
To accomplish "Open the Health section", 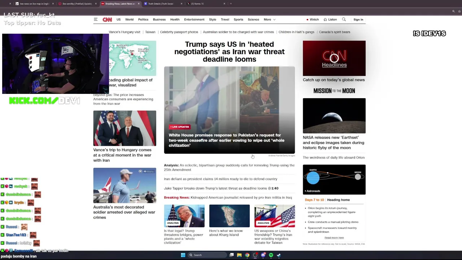I will coord(175,19).
